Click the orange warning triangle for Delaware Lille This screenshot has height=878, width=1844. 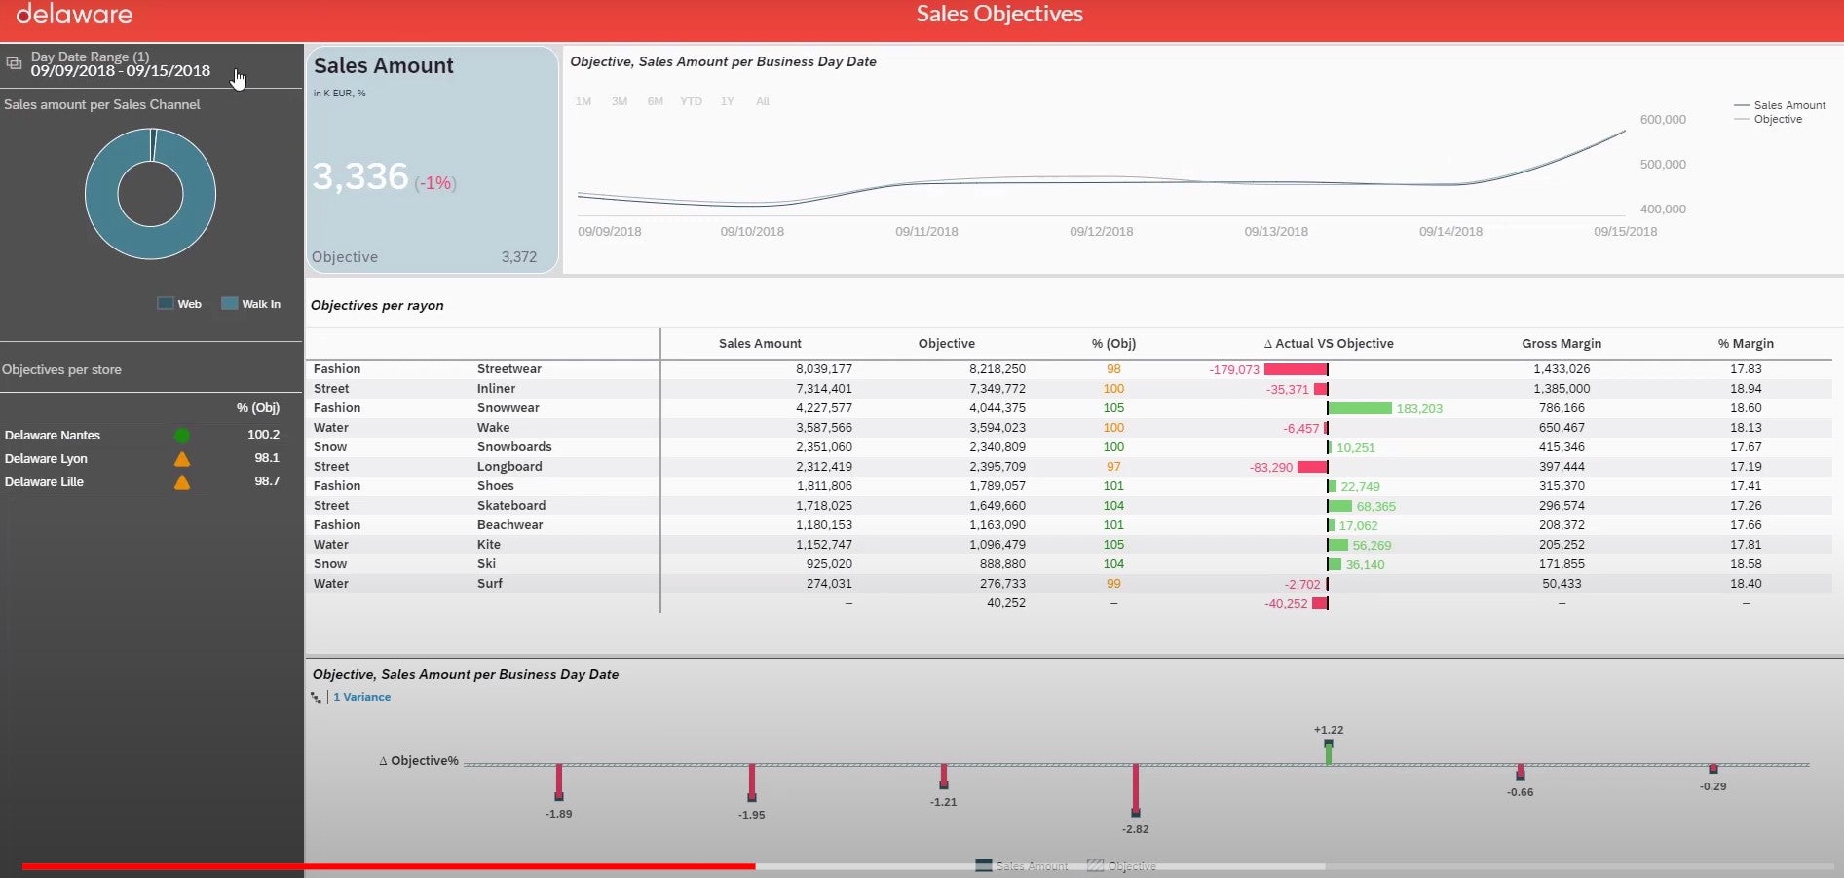coord(182,482)
